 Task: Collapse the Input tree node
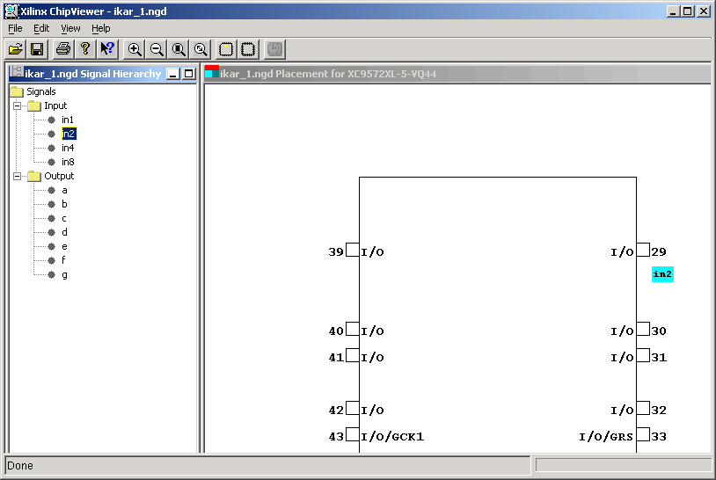click(x=18, y=105)
